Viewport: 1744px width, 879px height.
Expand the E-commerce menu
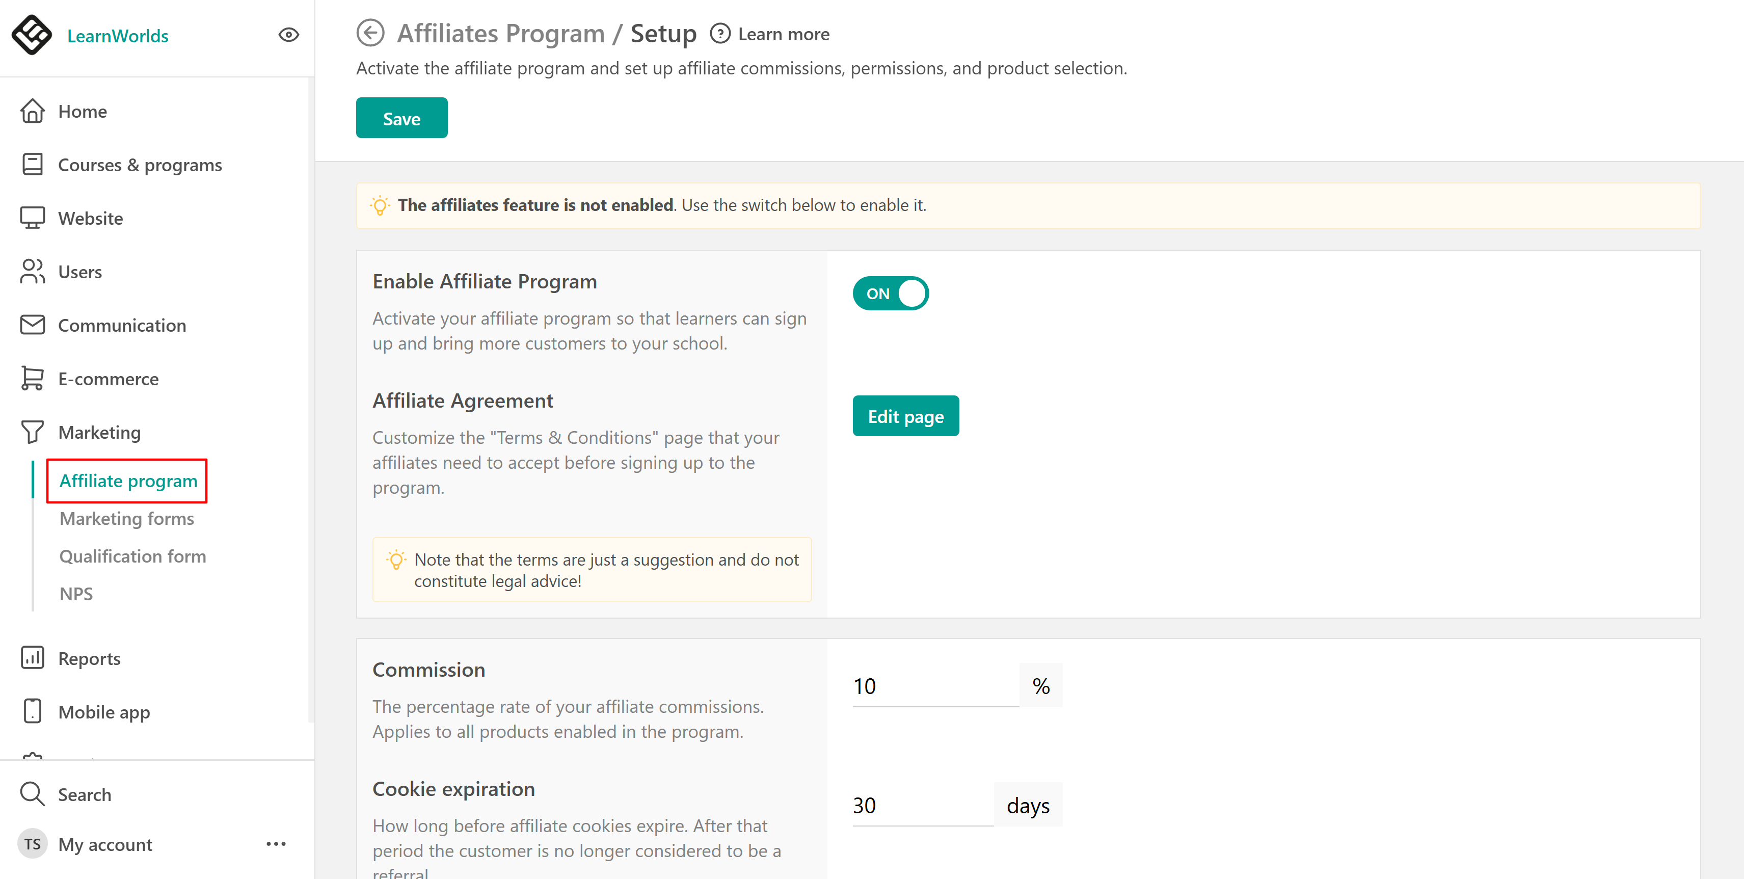108,379
